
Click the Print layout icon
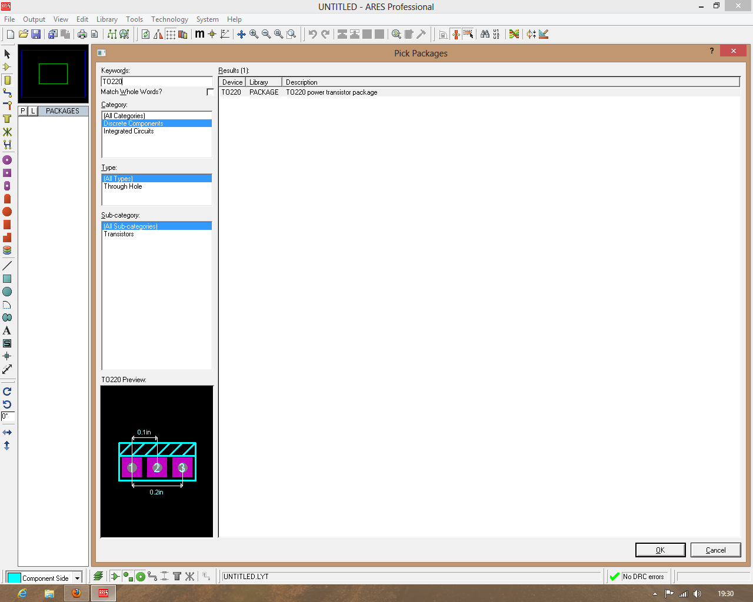[82, 34]
